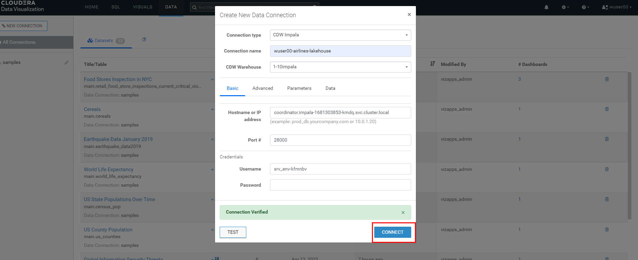Switch to the Basic tab
The height and width of the screenshot is (260, 638).
tap(232, 88)
